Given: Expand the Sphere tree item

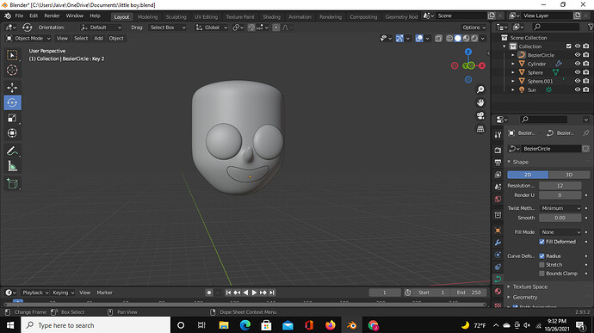Looking at the screenshot, I should [513, 72].
